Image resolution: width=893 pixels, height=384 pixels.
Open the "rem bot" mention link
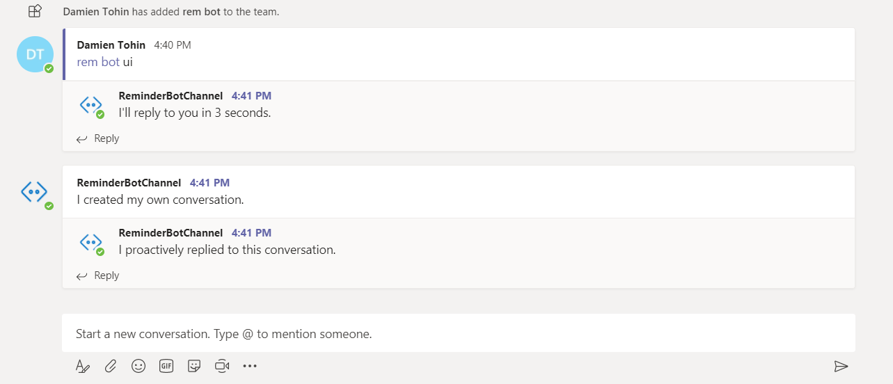pos(98,62)
